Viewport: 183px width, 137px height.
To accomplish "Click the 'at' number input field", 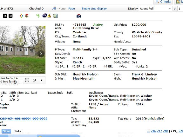I will (x=180, y=9).
